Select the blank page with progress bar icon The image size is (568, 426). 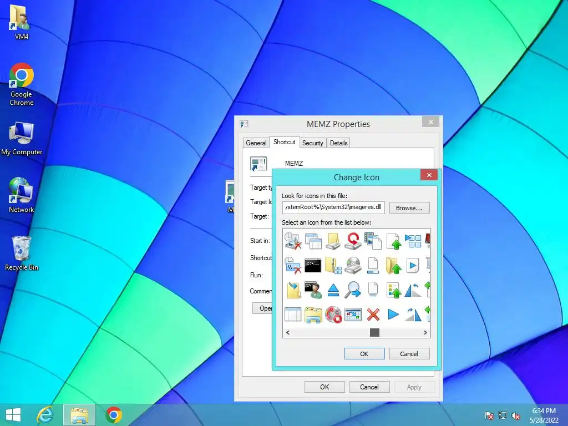coord(373,266)
